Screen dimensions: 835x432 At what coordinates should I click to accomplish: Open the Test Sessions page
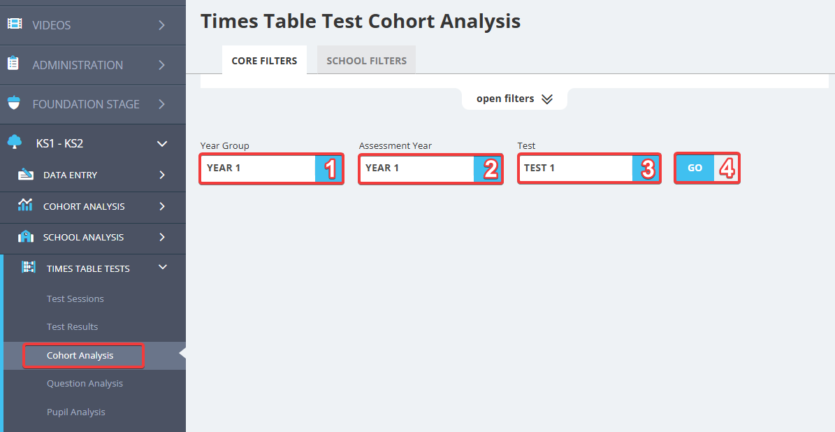pyautogui.click(x=75, y=298)
